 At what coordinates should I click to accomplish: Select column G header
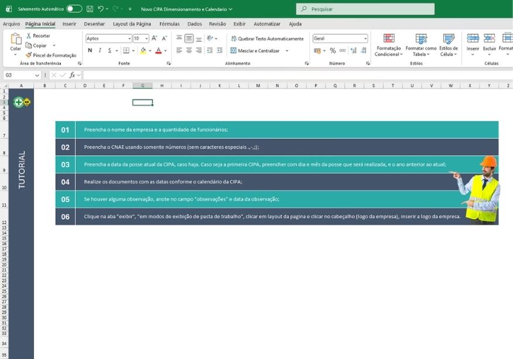point(142,86)
